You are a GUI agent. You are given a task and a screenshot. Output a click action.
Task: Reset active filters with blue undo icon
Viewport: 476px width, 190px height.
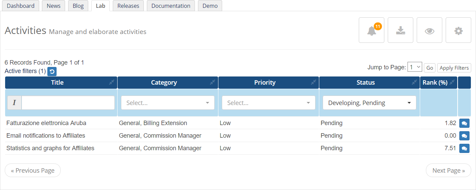[x=52, y=71]
